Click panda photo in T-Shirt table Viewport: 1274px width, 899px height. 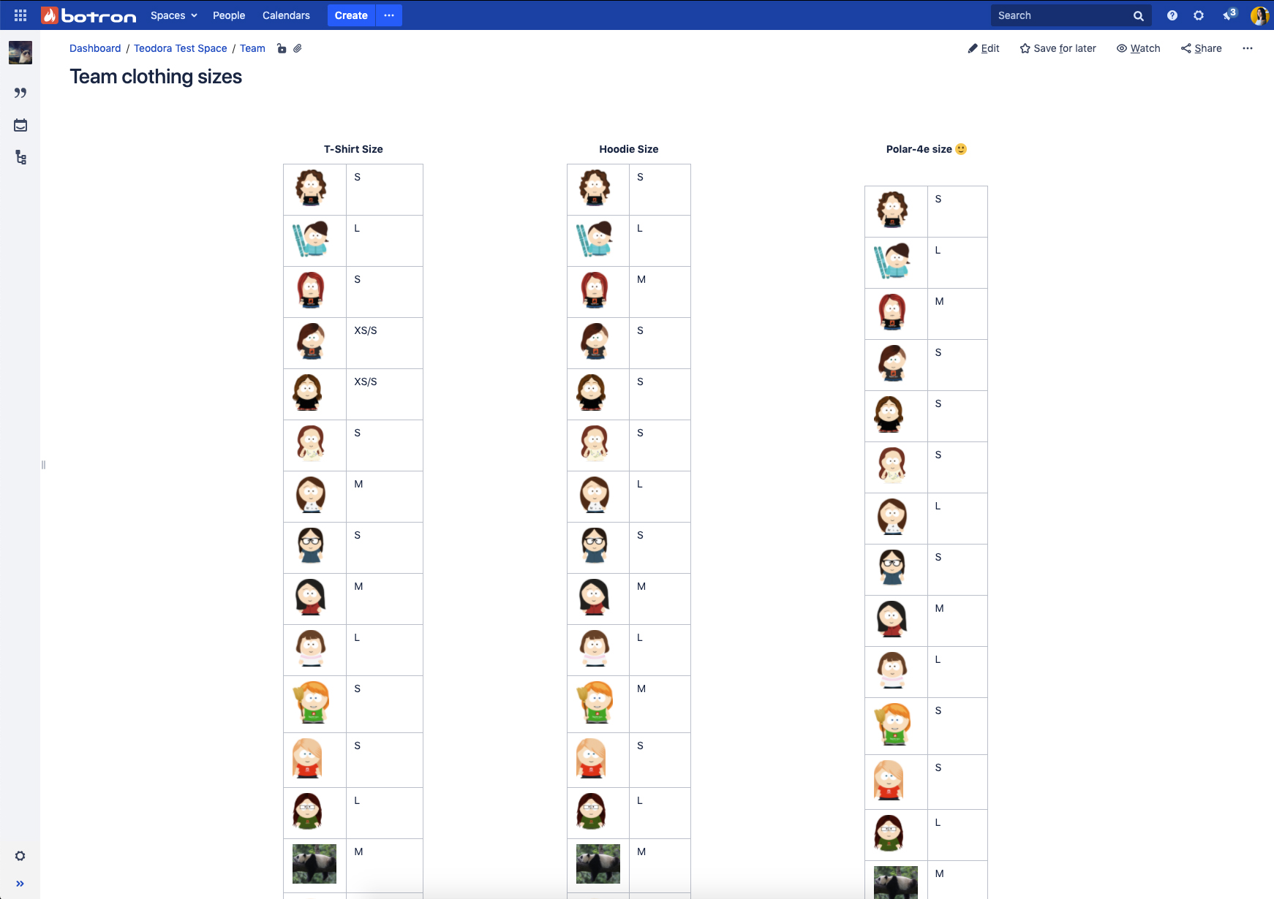[314, 864]
